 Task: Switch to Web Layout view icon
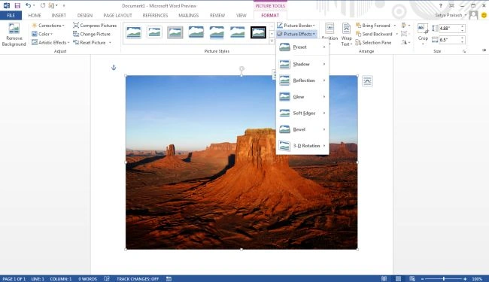[412, 279]
